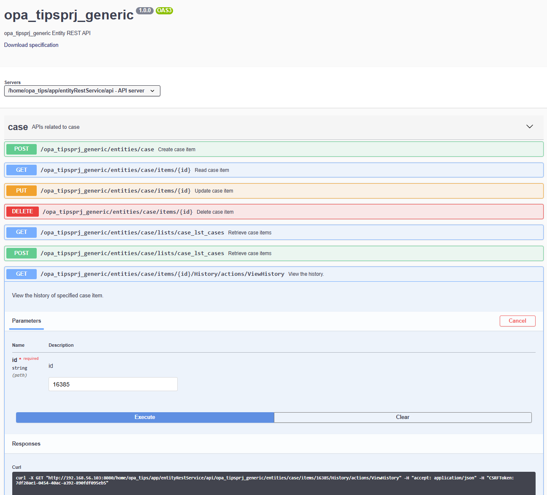Click the curl command text block
The width and height of the screenshot is (547, 495).
click(x=274, y=483)
